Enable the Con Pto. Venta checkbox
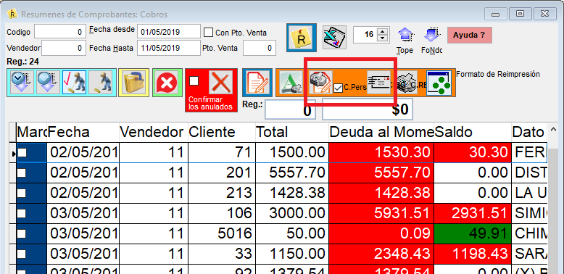 (208, 33)
